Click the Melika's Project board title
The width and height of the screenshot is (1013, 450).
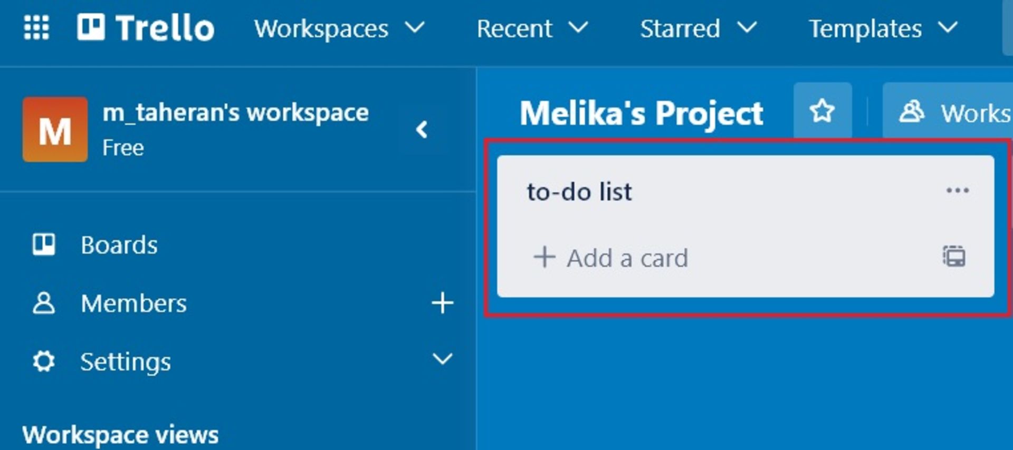tap(641, 113)
